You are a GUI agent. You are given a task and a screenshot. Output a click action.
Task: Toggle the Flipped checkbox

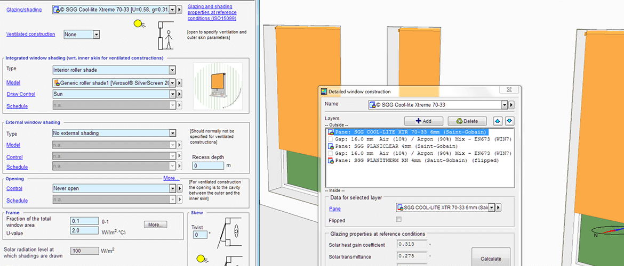(x=399, y=220)
